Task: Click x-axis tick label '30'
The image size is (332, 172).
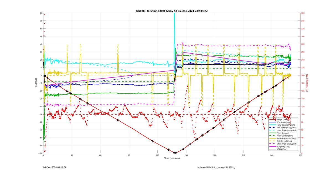Action: pyautogui.click(x=72, y=155)
